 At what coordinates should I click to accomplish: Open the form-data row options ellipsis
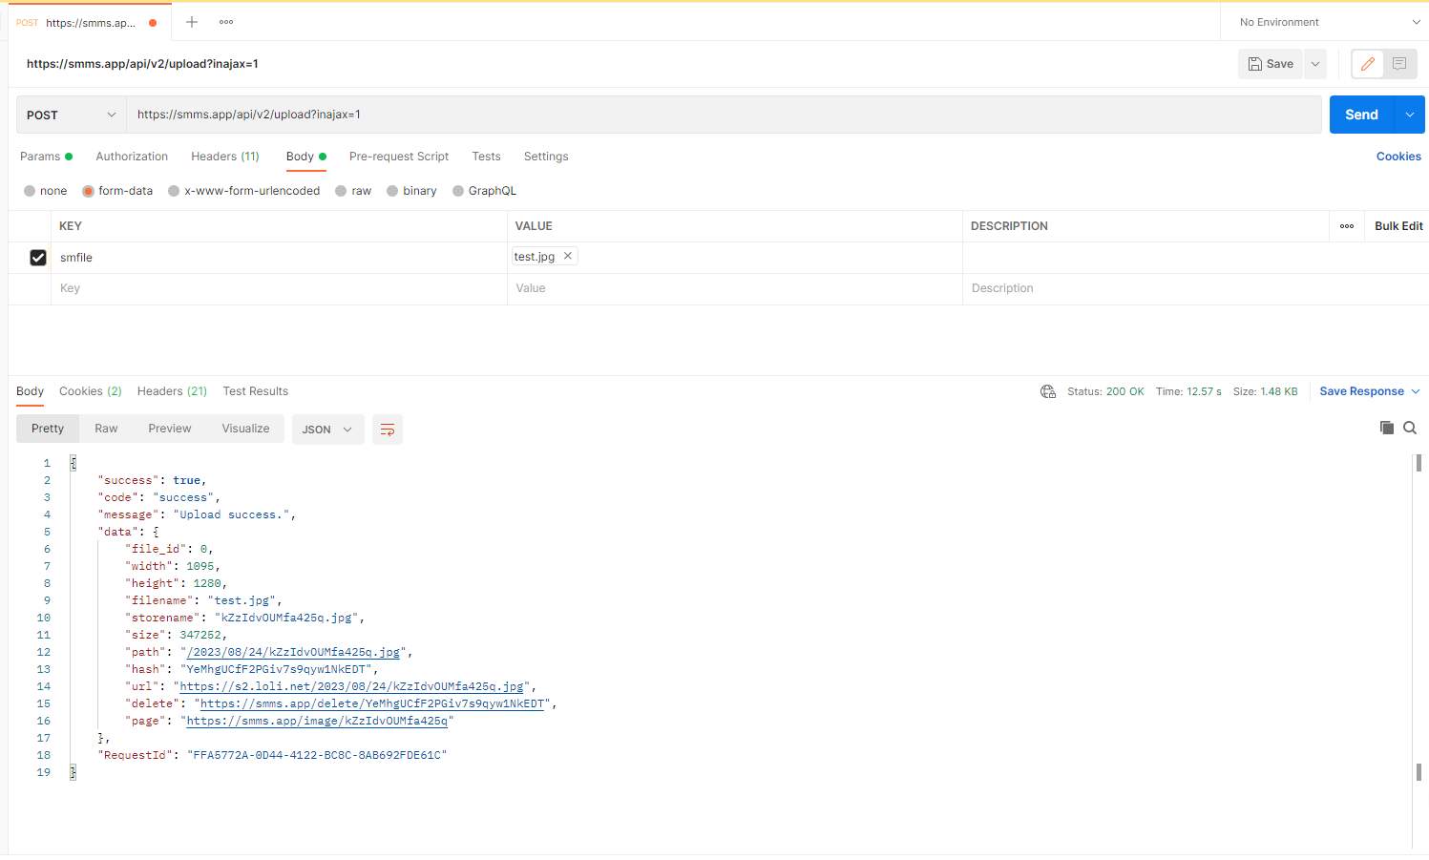tap(1346, 226)
